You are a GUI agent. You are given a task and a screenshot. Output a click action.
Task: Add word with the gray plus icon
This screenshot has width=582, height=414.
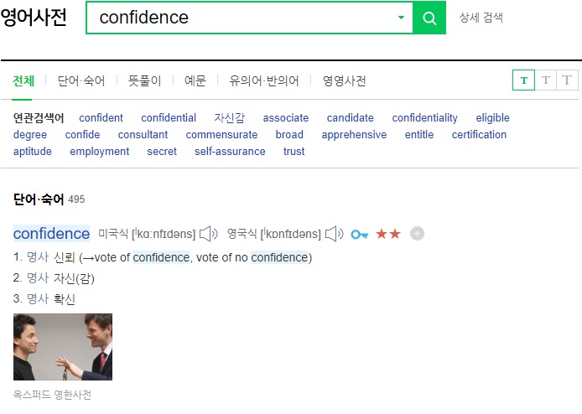pyautogui.click(x=417, y=233)
